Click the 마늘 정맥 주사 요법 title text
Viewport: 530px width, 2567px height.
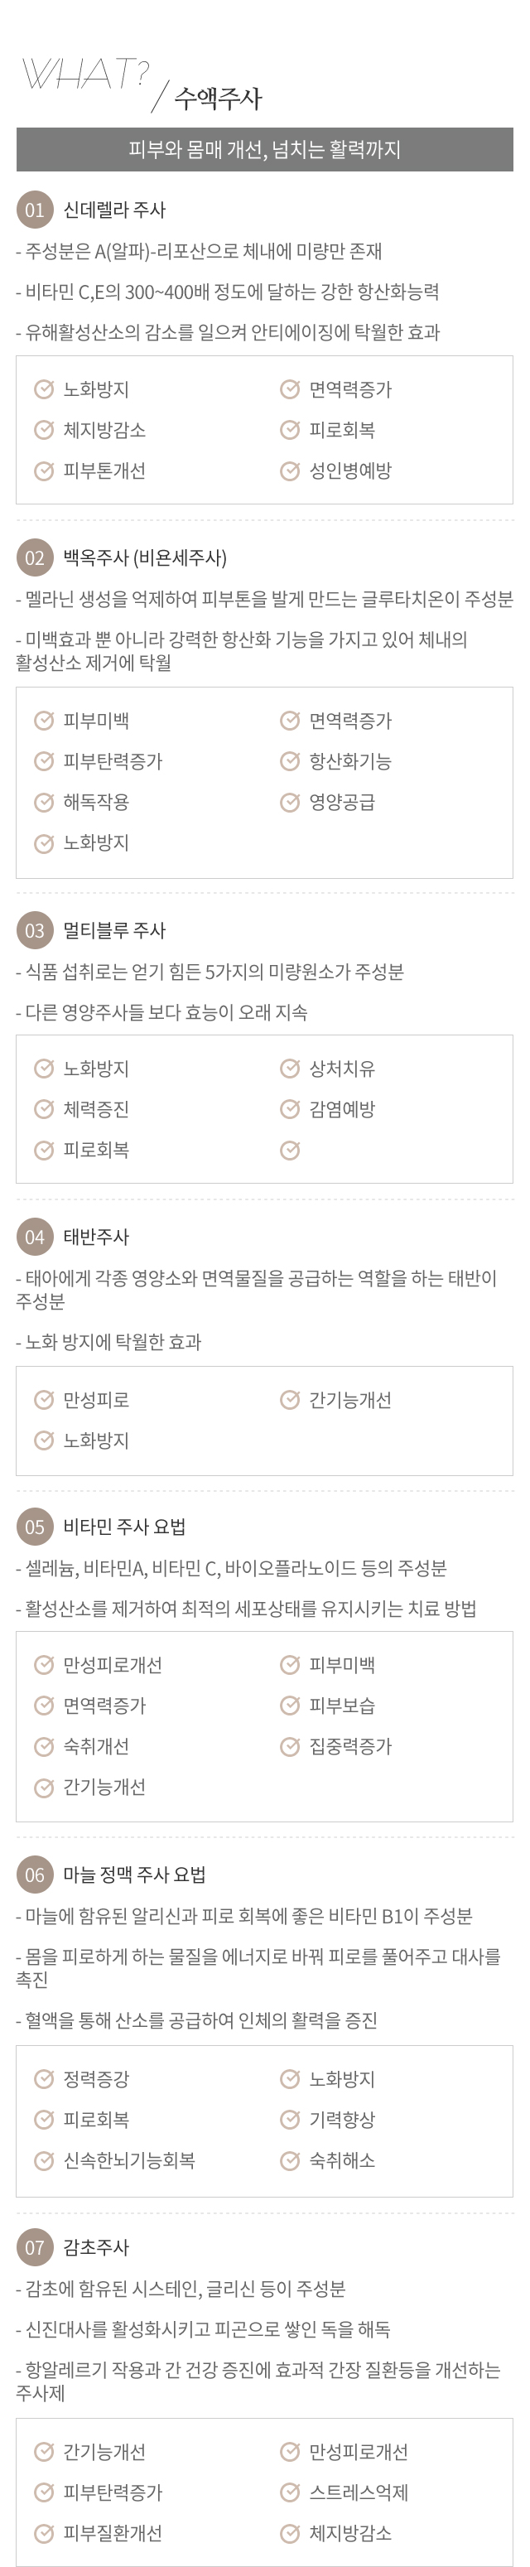click(x=134, y=1875)
